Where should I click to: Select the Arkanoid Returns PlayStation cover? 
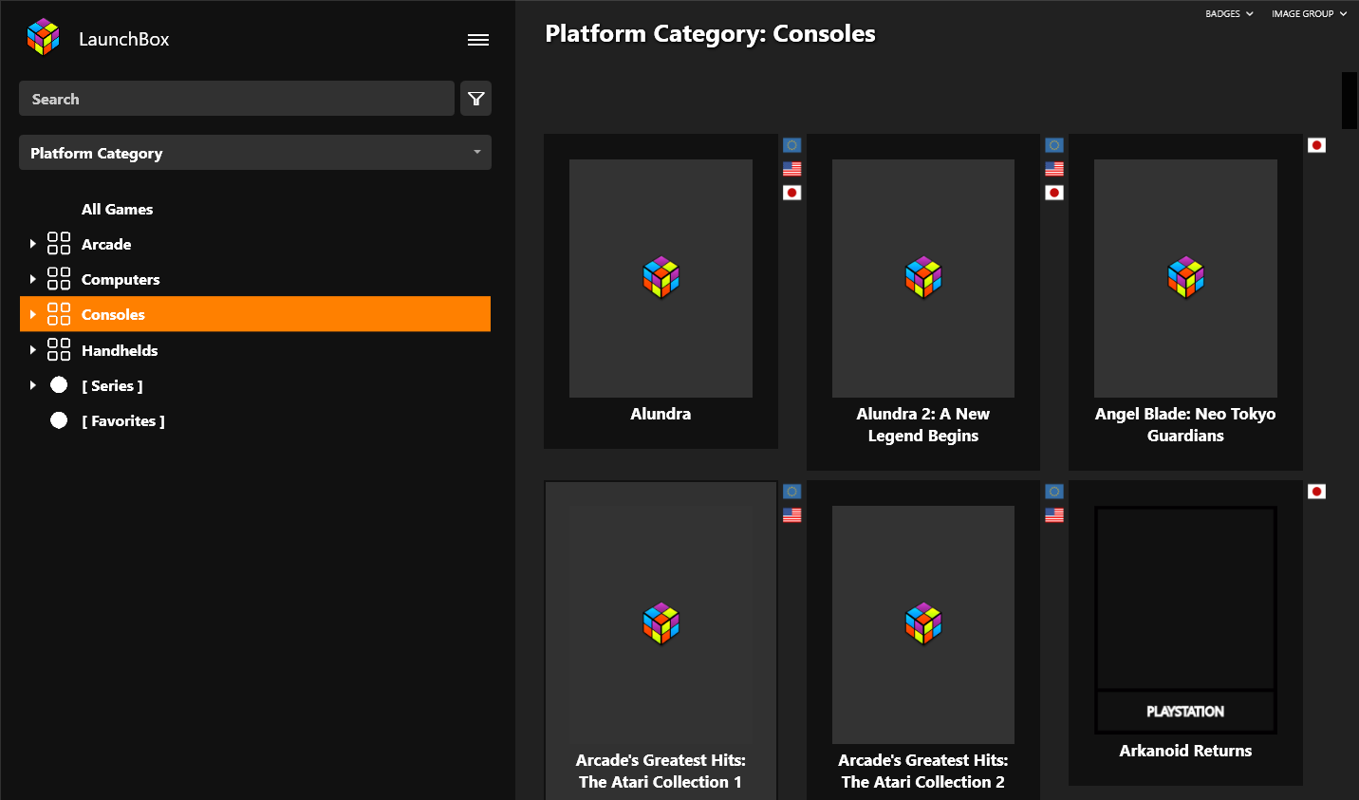1185,620
